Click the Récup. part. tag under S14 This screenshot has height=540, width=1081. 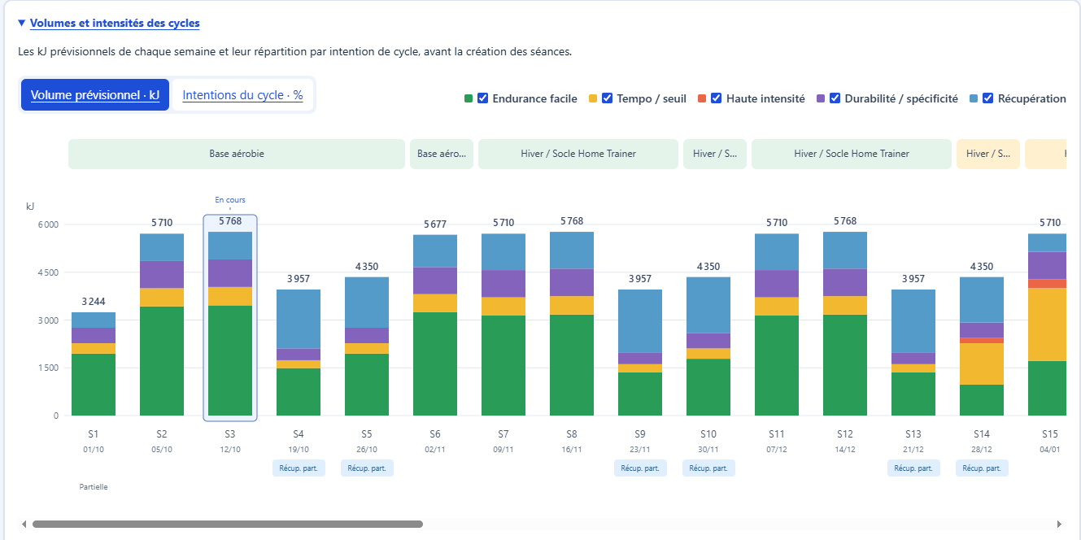tap(982, 468)
